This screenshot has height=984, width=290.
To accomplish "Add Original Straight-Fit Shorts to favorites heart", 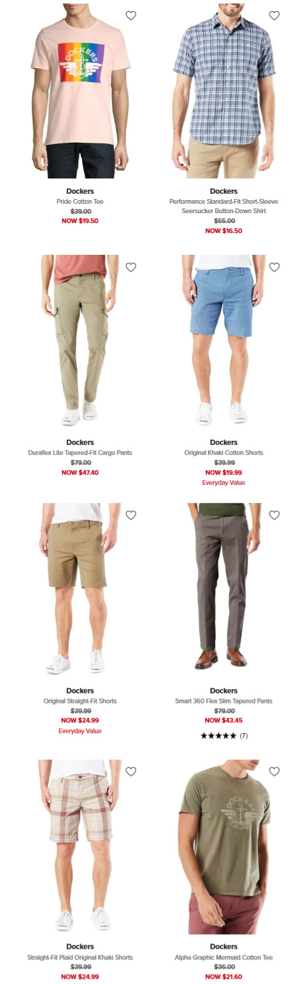I will click(x=131, y=515).
